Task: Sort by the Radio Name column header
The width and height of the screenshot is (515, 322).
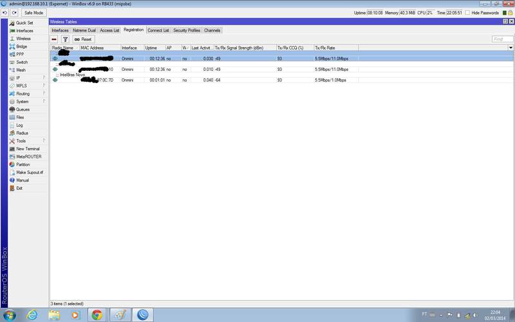Action: [65, 48]
